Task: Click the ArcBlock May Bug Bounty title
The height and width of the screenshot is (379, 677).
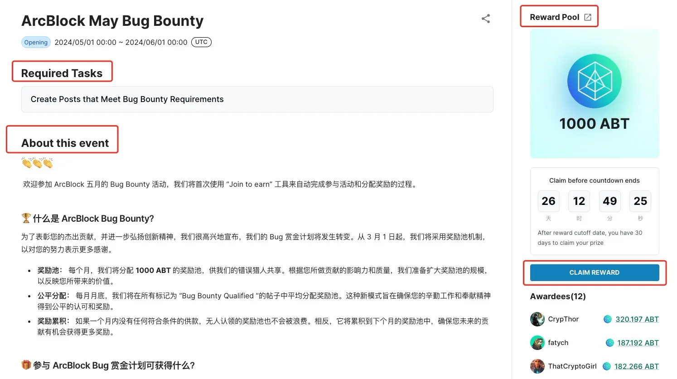Action: 112,21
